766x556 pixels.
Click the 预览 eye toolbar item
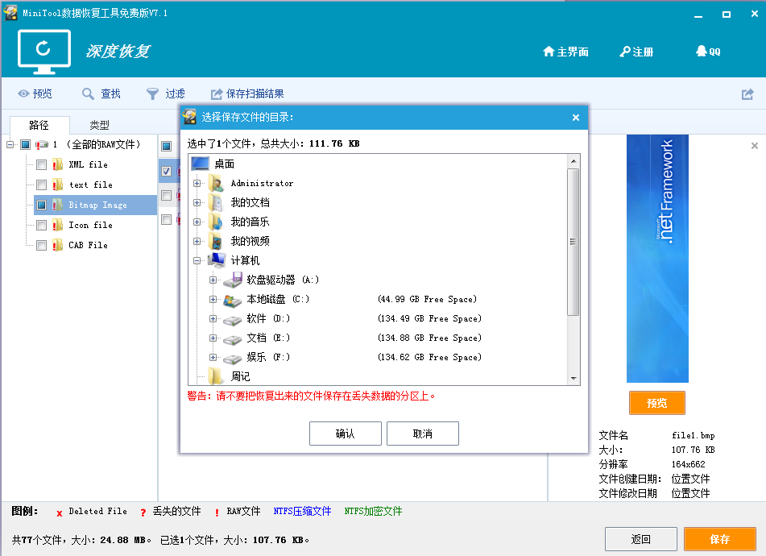(35, 93)
